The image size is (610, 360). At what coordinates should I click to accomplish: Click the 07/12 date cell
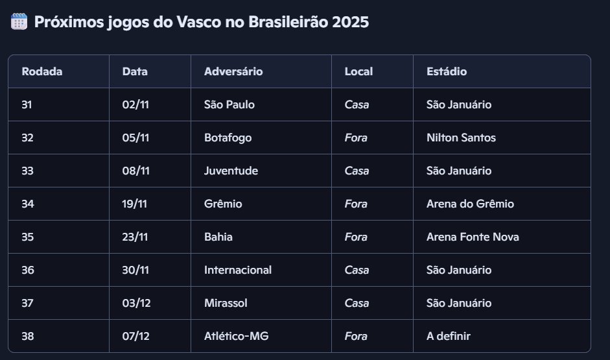click(135, 336)
